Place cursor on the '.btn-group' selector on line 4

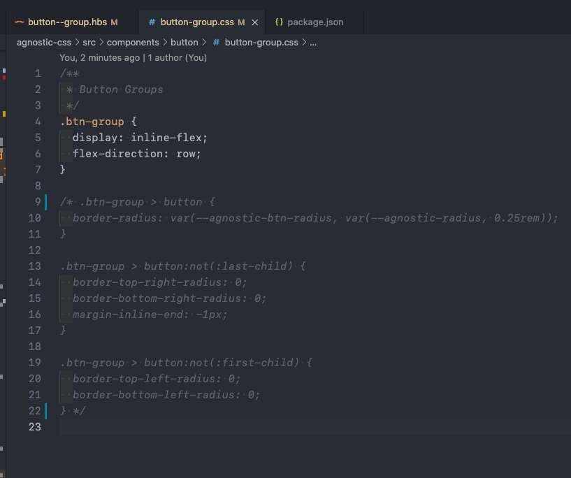92,122
